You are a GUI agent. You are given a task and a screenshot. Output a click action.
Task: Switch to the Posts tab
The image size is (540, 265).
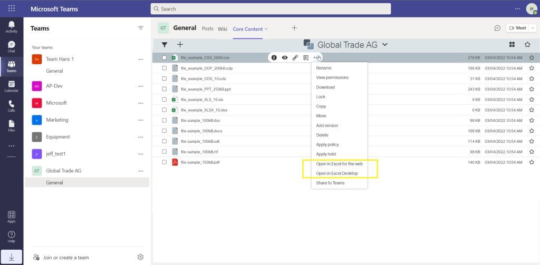click(208, 28)
